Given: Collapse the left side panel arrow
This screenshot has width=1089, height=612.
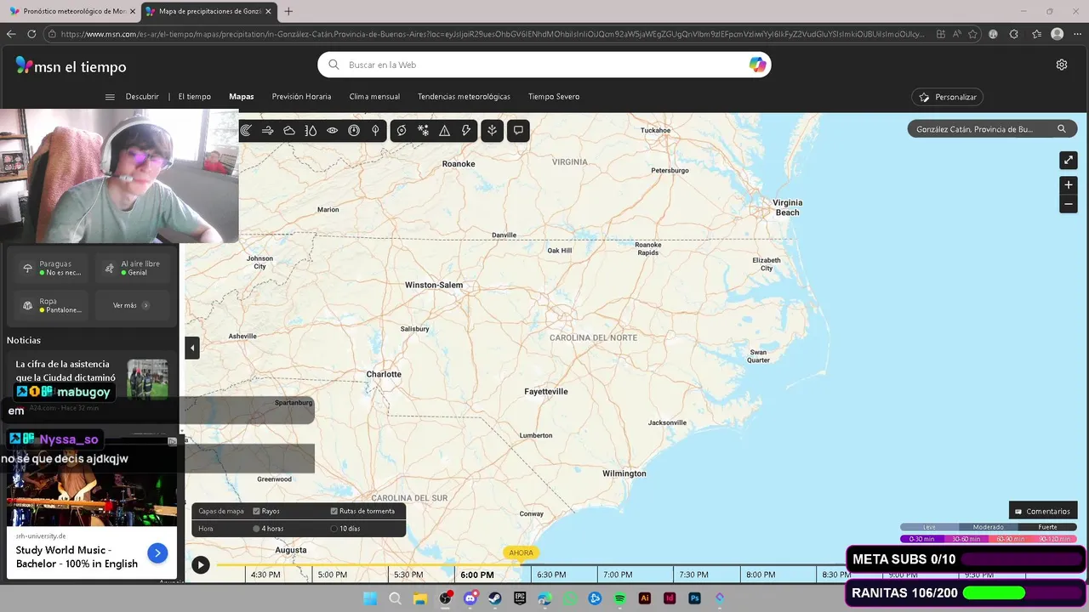Looking at the screenshot, I should point(192,348).
